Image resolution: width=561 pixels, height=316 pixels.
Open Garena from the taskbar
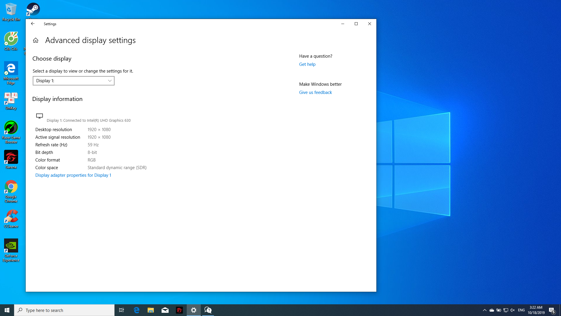point(179,310)
